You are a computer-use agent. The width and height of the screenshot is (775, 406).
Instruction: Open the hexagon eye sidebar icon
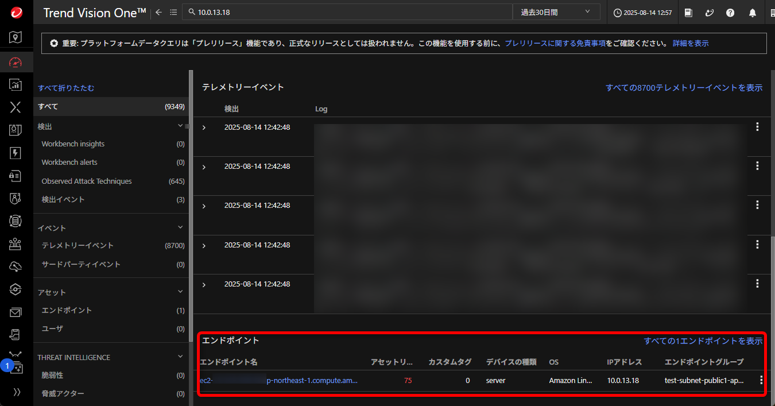(x=15, y=289)
